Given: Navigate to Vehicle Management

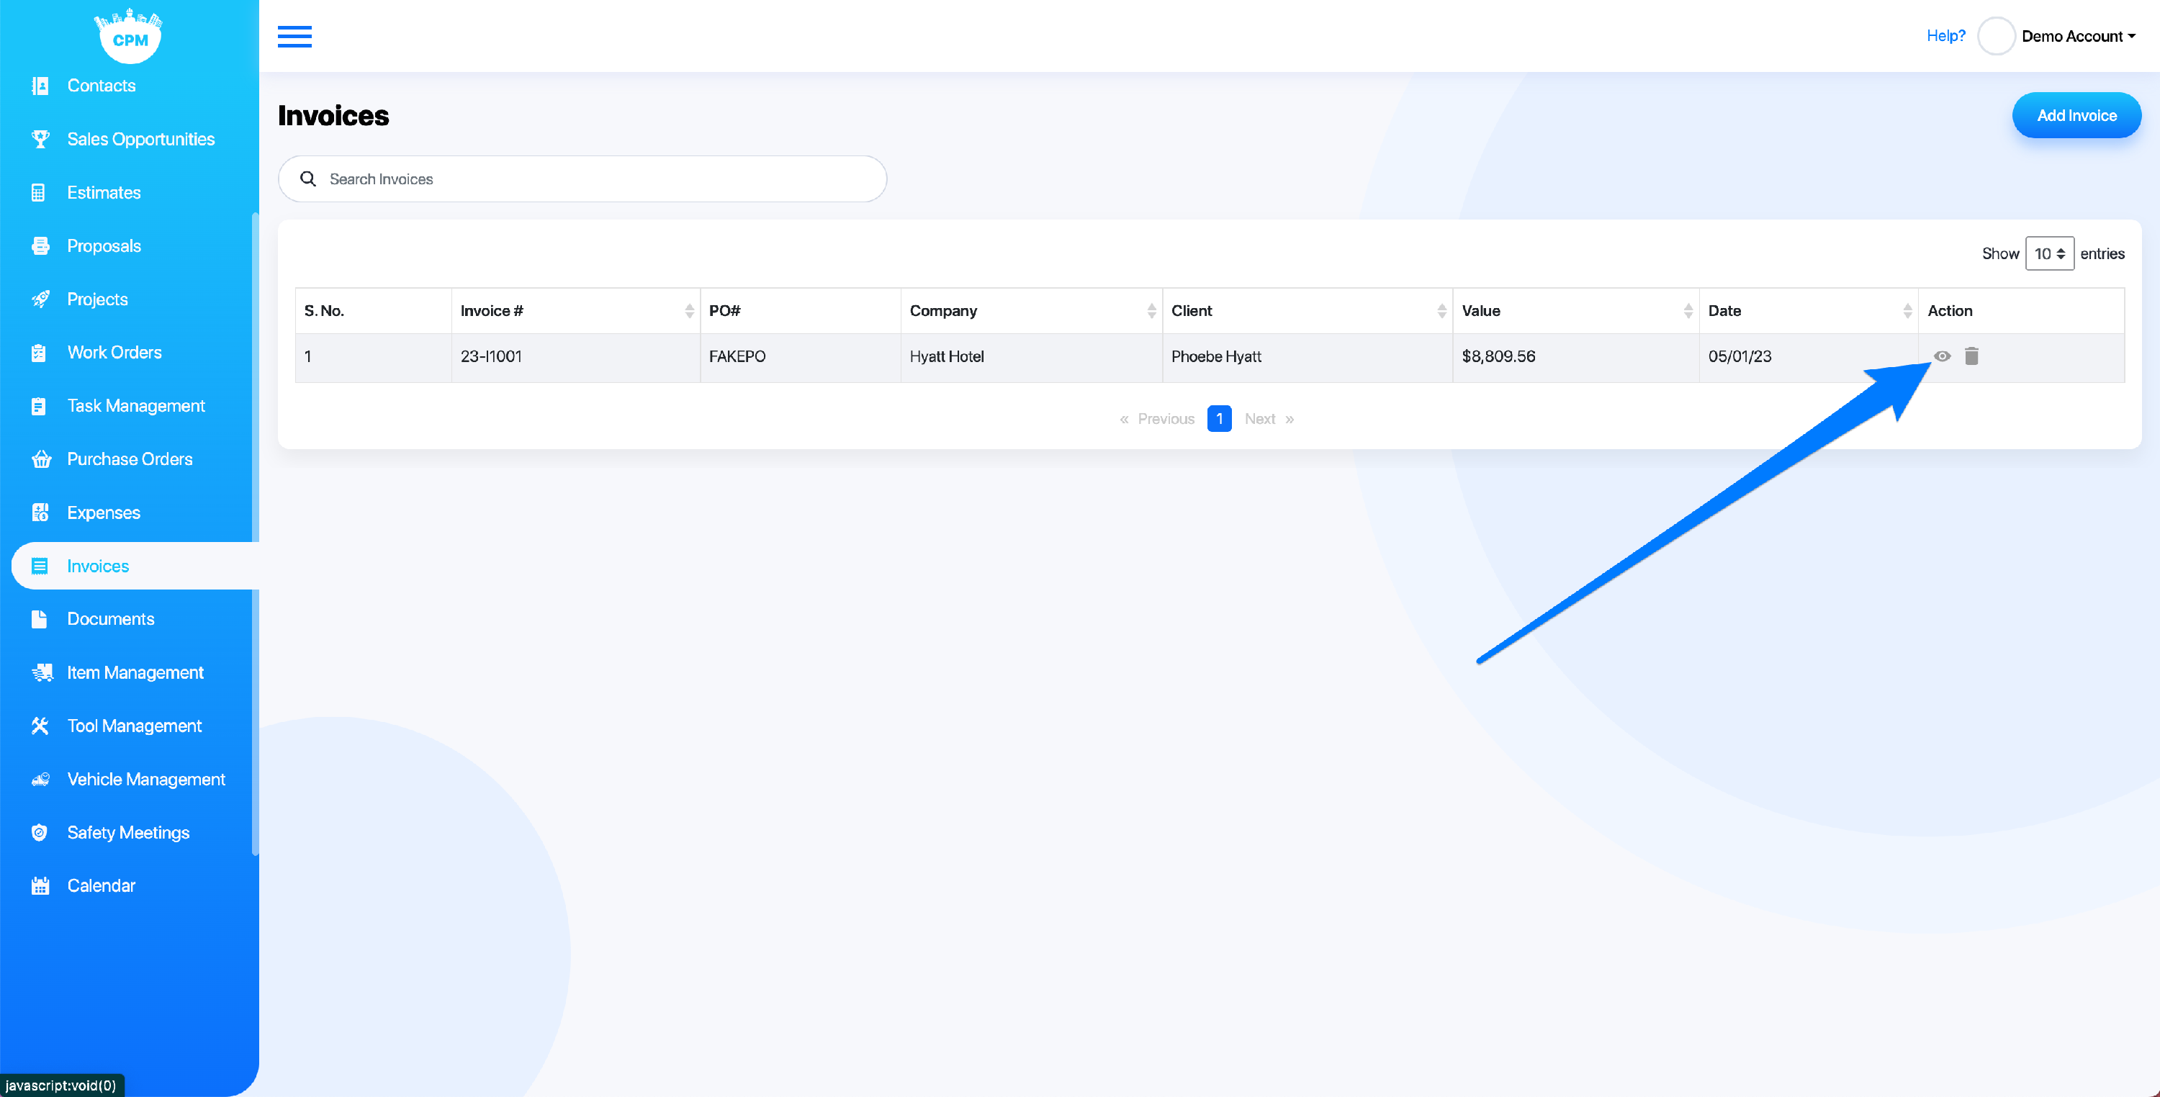Looking at the screenshot, I should point(146,780).
